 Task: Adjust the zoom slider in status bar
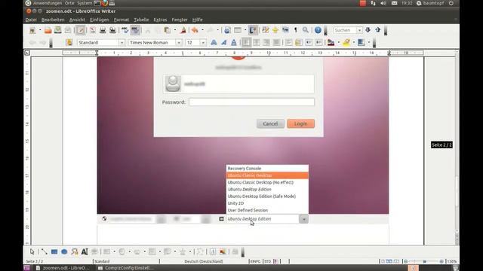[x=424, y=261]
